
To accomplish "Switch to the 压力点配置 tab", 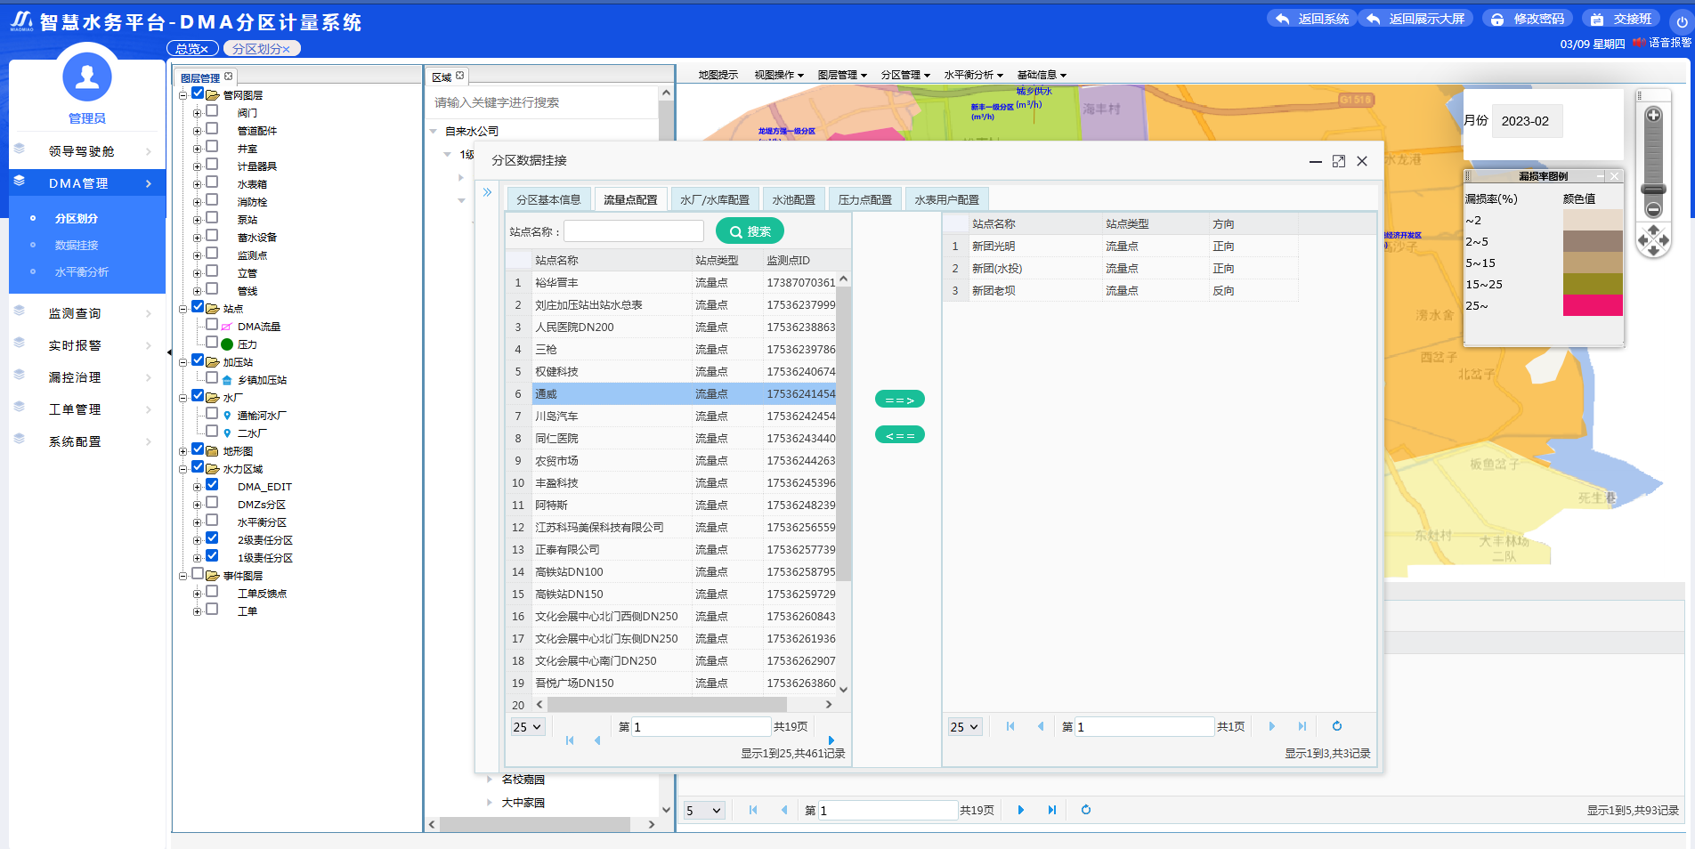I will [864, 200].
